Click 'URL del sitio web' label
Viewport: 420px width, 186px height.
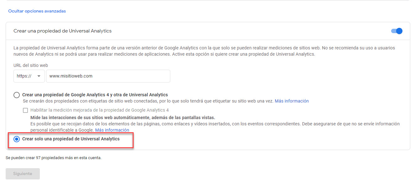[31, 65]
